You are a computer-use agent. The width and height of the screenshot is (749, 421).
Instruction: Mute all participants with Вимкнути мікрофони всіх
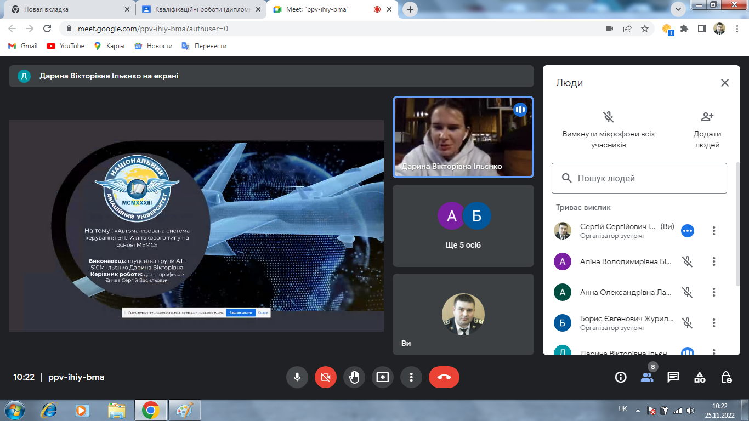(609, 130)
